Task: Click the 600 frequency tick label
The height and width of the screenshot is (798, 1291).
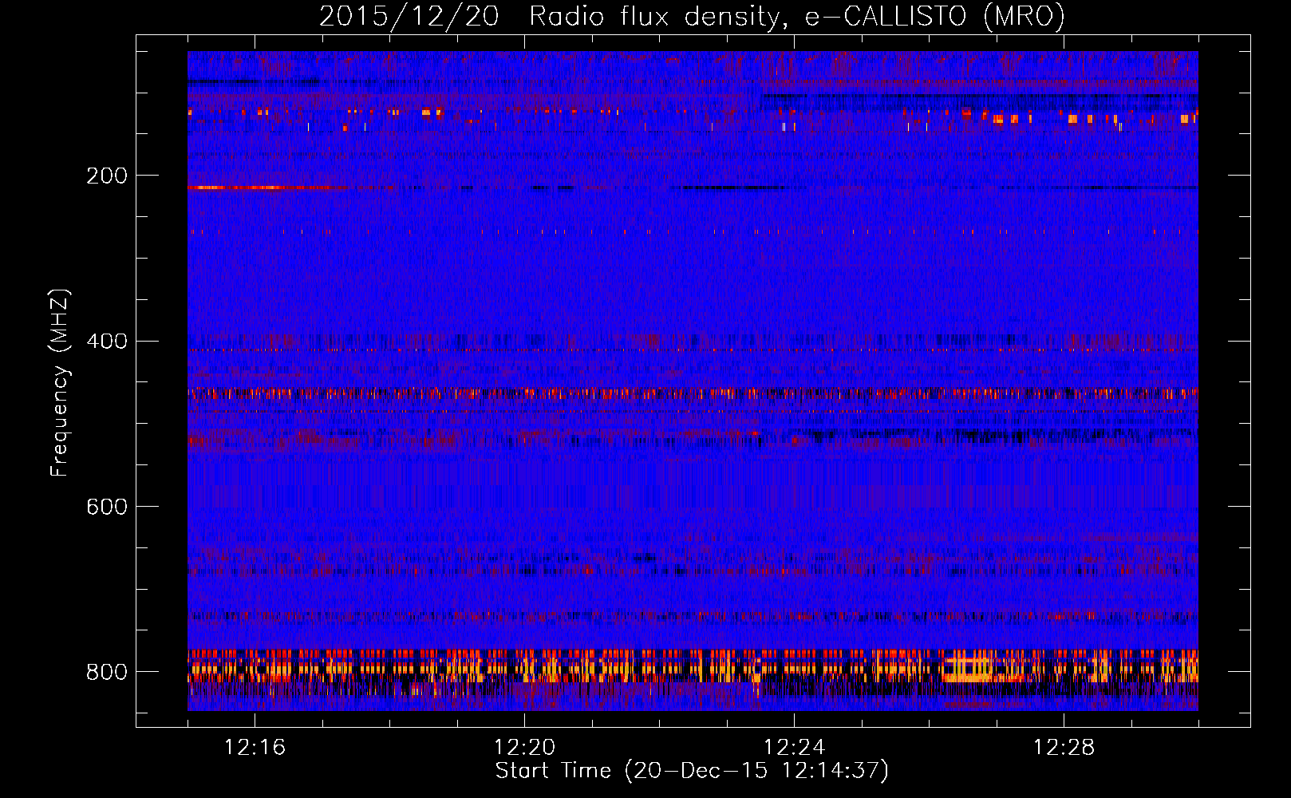Action: coord(107,507)
